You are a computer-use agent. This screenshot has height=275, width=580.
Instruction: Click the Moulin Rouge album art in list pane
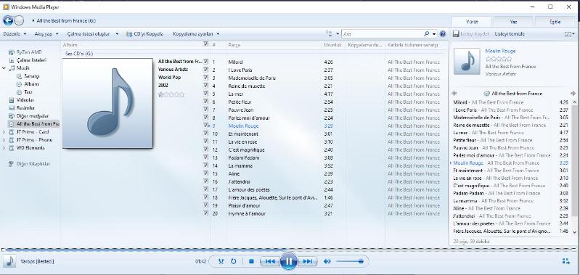tap(467, 62)
